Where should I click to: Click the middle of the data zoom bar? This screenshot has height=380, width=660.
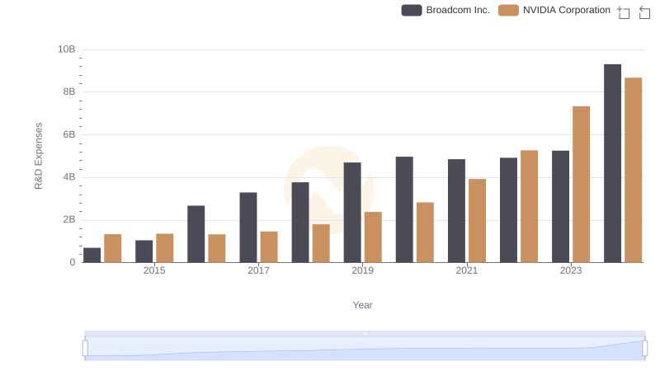[365, 349]
